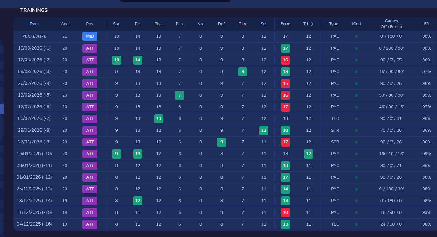Click the Kind dot in the 29/01/2026 row
The height and width of the screenshot is (237, 437).
coord(356,131)
